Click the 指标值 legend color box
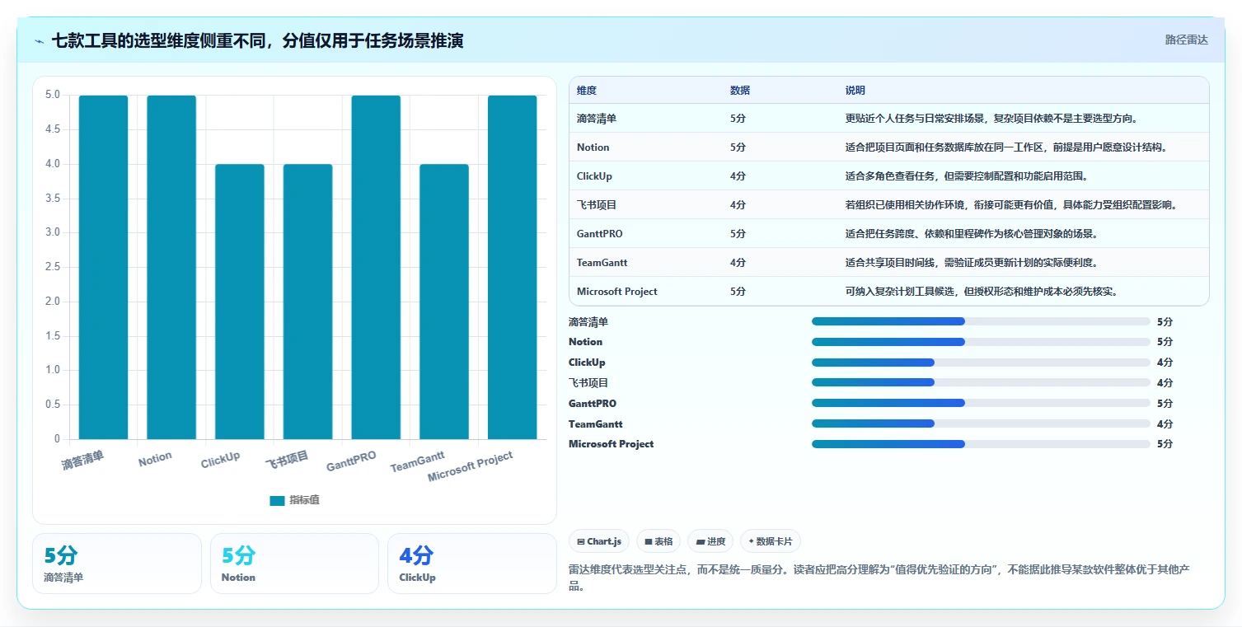Viewport: 1242px width, 627px height. (277, 500)
